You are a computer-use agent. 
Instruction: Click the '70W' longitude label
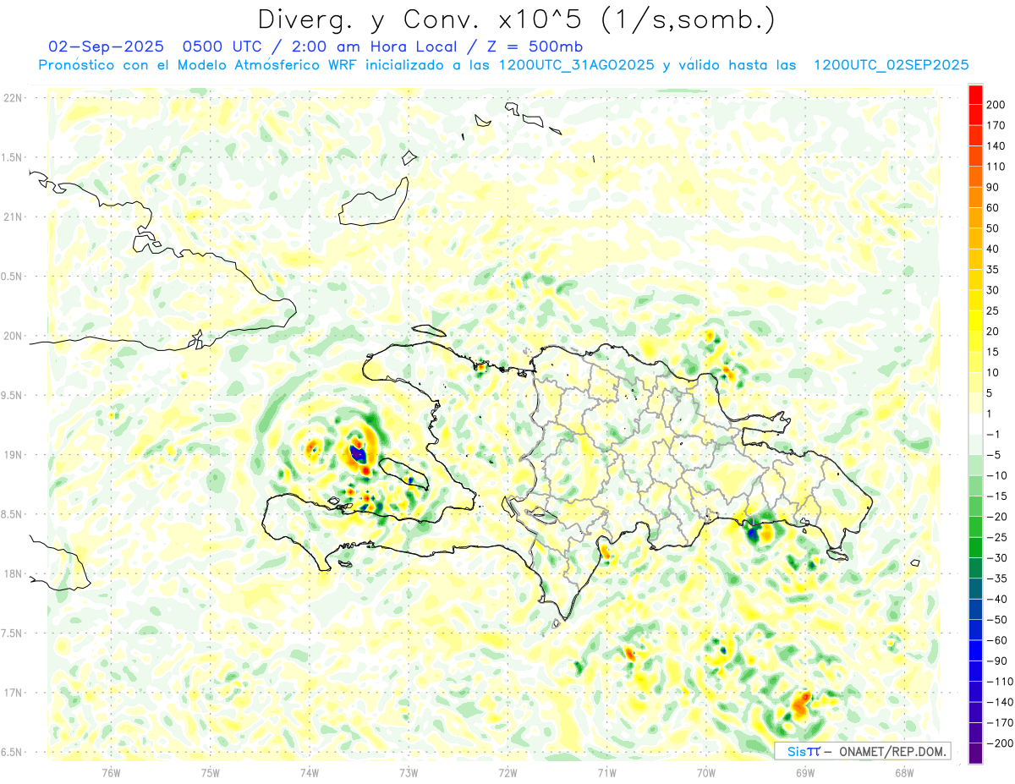point(706,773)
